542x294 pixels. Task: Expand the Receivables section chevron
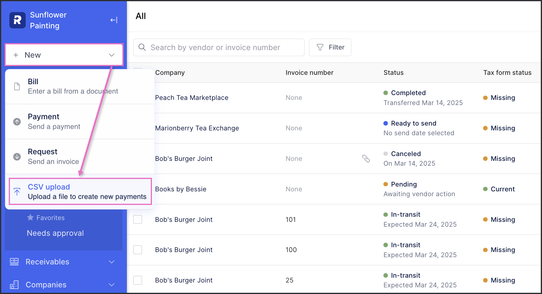click(111, 262)
